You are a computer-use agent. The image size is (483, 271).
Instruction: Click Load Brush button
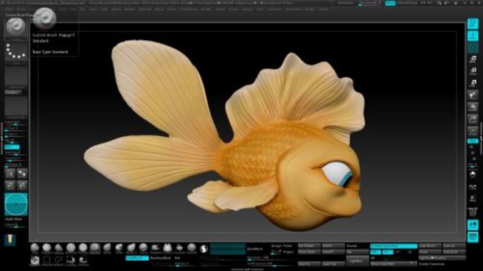click(430, 246)
